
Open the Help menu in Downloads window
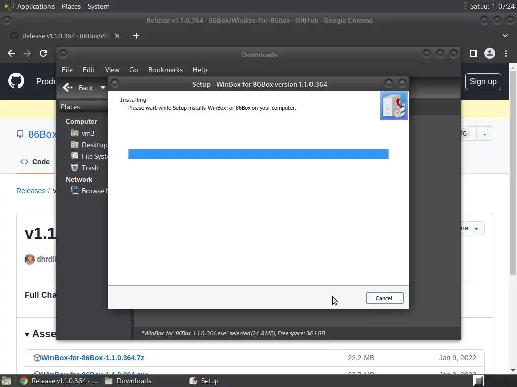(x=200, y=70)
